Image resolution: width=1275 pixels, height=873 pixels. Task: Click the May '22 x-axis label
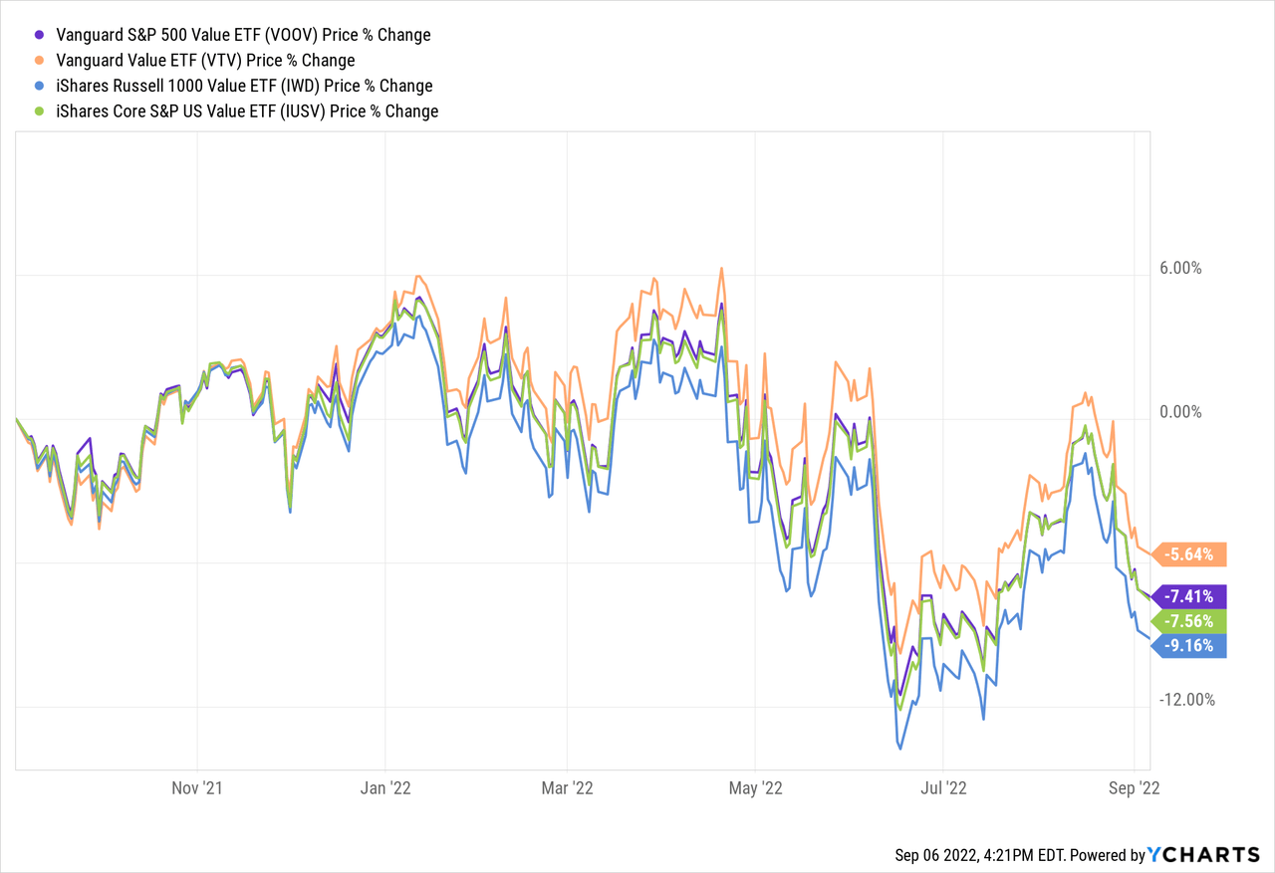tap(756, 788)
